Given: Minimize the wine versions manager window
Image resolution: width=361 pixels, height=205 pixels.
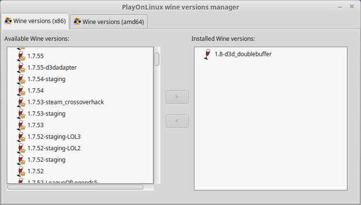Looking at the screenshot, I should click(340, 7).
